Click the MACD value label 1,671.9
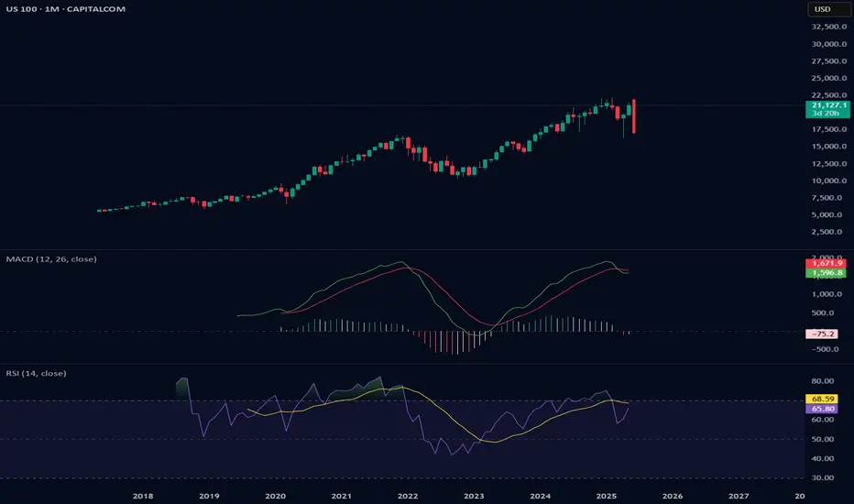 point(826,263)
